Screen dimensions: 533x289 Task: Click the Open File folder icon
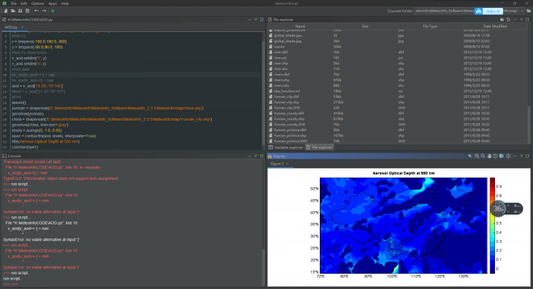point(13,11)
